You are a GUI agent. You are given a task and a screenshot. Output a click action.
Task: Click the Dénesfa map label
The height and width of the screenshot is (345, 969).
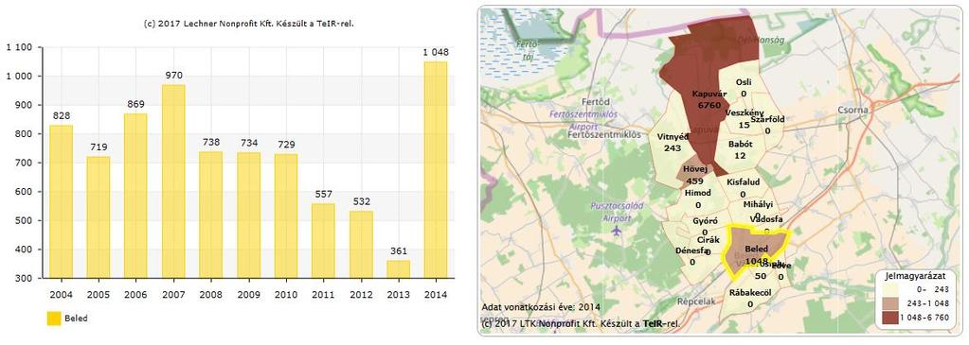[692, 250]
